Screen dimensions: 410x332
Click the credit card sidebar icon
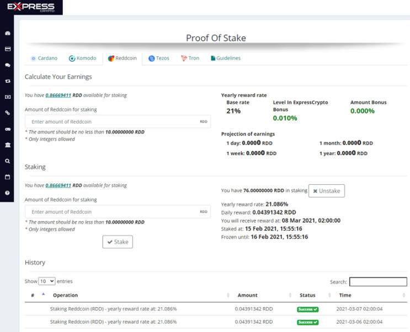click(8, 49)
